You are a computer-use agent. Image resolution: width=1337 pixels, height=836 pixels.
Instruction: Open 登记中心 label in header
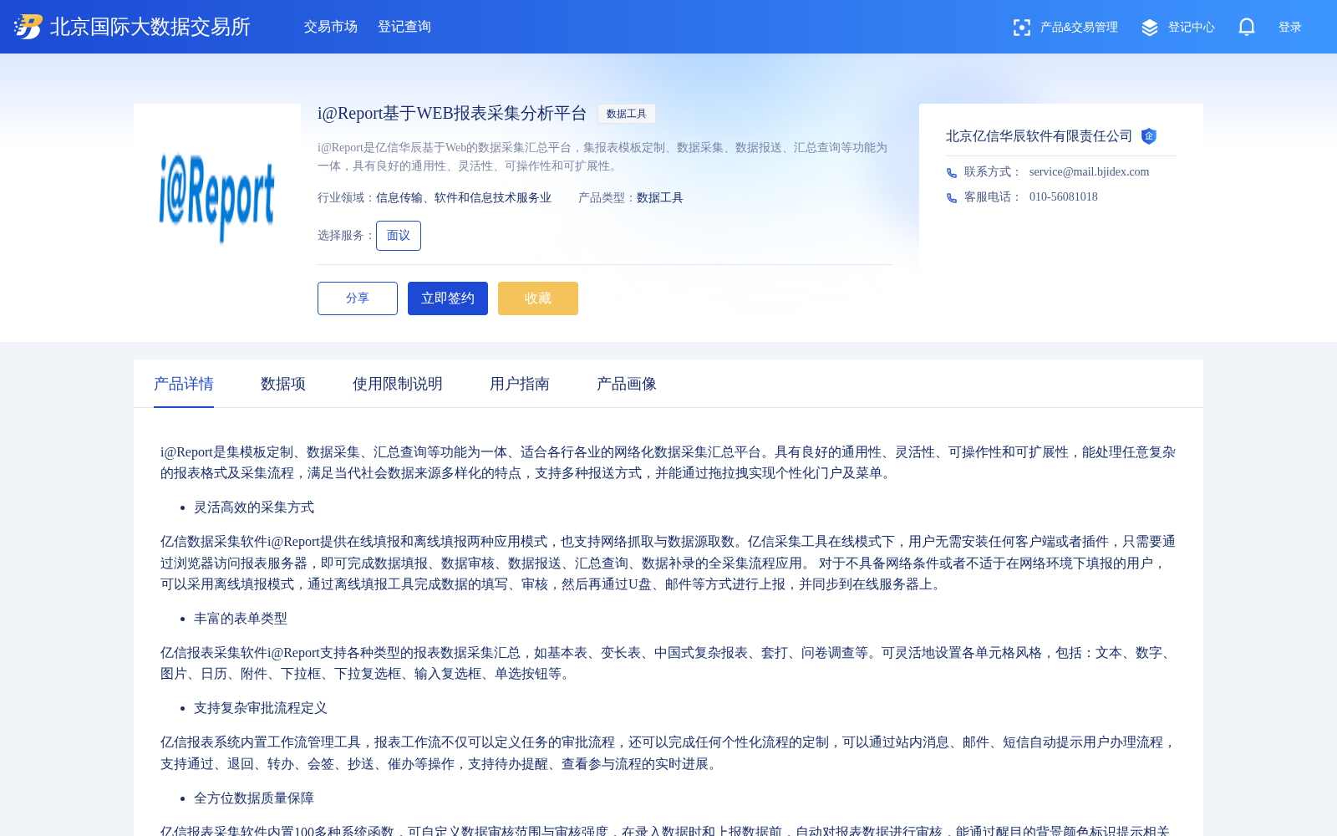click(1192, 28)
